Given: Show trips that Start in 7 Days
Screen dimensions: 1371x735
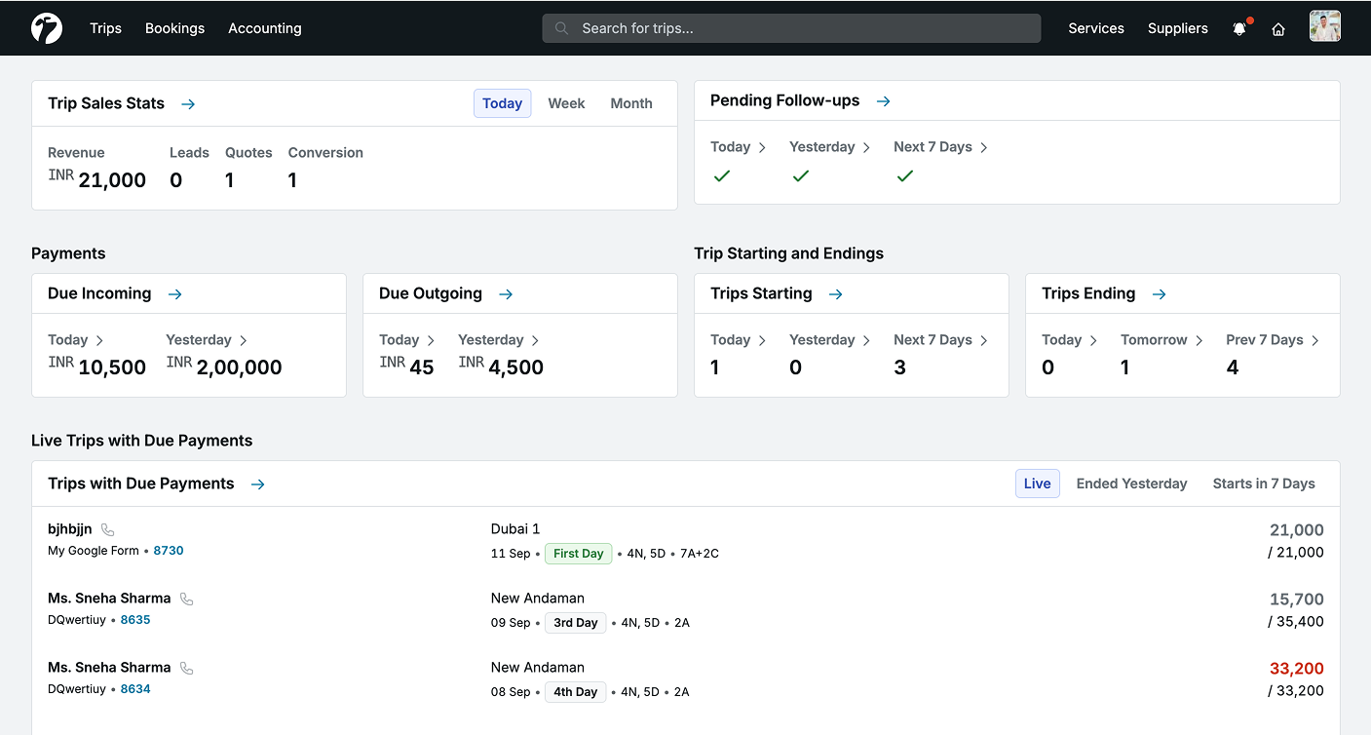Looking at the screenshot, I should [1264, 484].
